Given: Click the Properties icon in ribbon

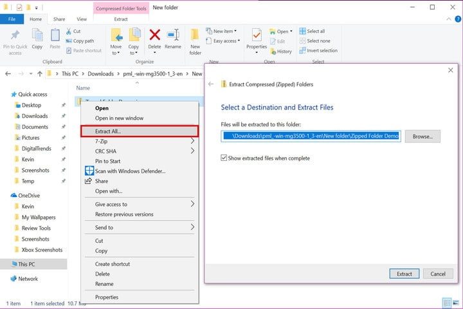Looking at the screenshot, I should [x=257, y=36].
